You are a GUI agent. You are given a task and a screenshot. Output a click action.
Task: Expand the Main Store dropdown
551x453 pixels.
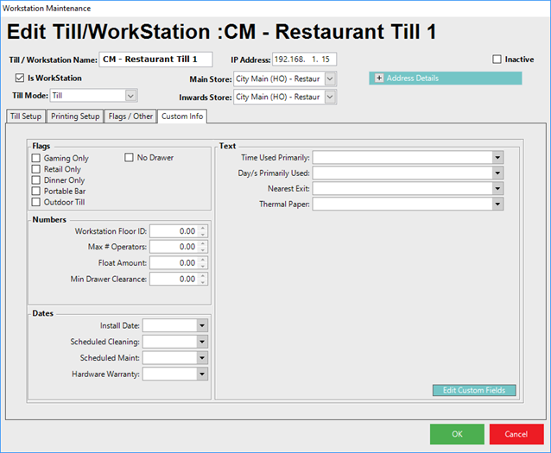pos(331,79)
